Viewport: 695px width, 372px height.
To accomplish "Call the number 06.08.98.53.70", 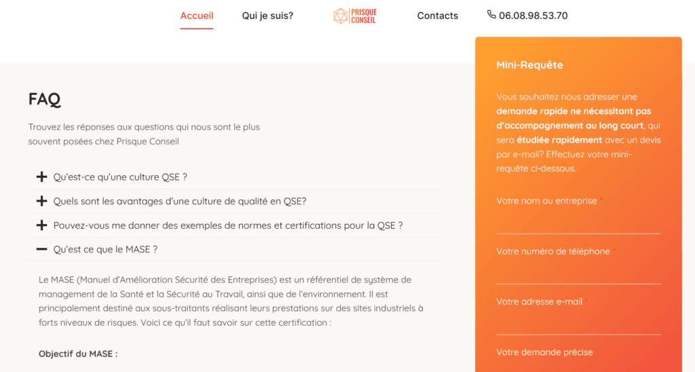I will click(x=533, y=16).
